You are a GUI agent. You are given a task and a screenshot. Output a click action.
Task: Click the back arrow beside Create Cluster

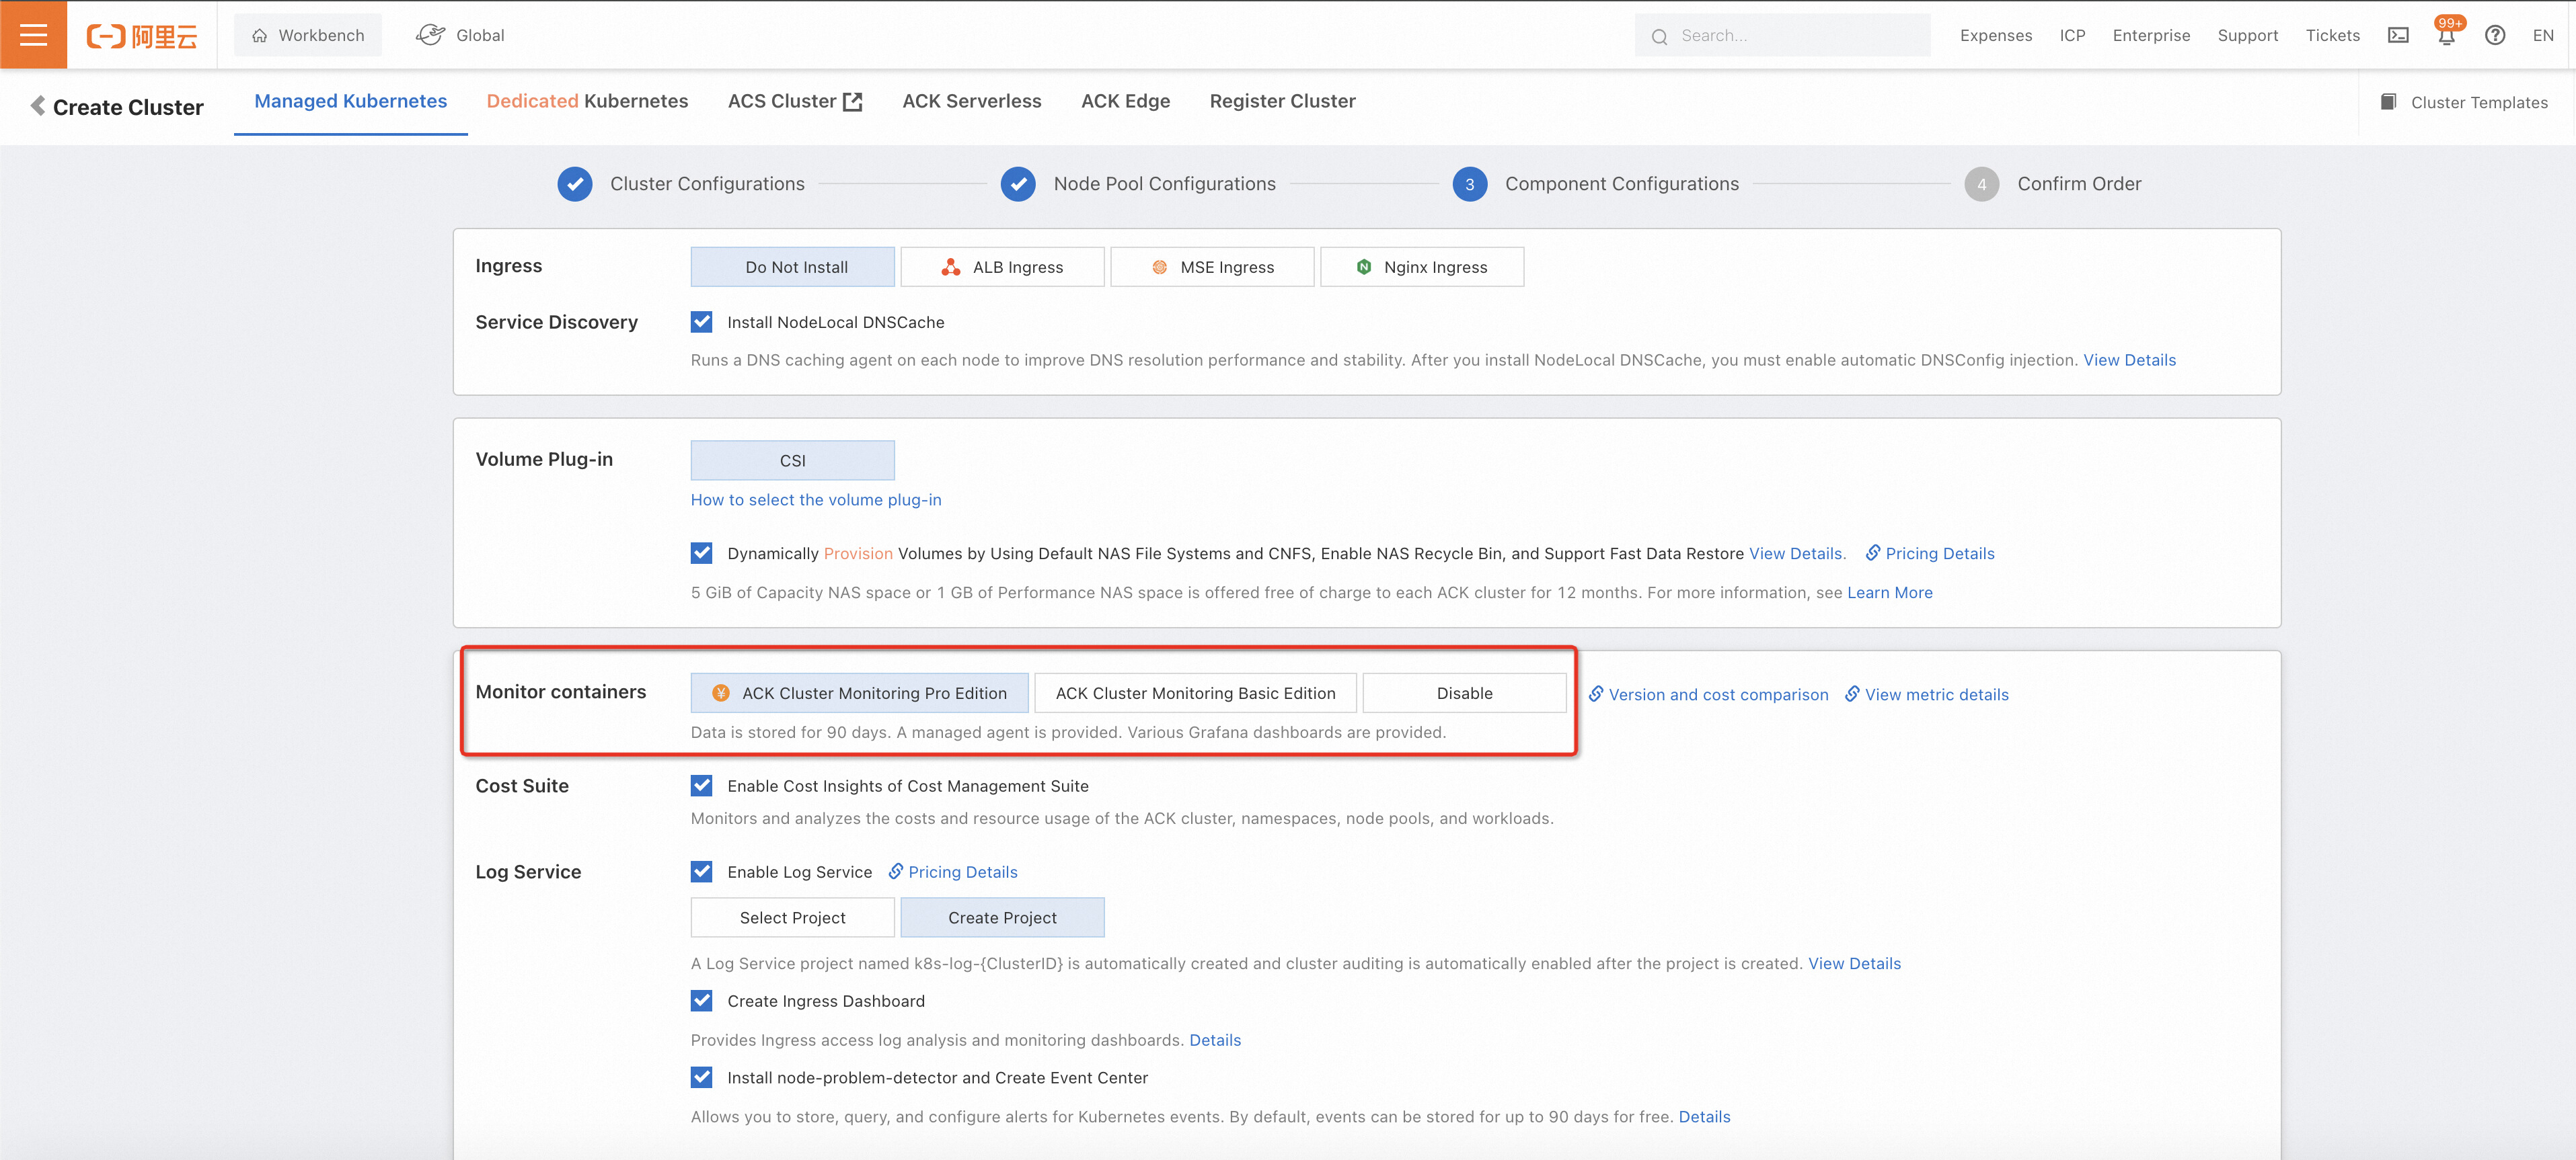click(37, 106)
